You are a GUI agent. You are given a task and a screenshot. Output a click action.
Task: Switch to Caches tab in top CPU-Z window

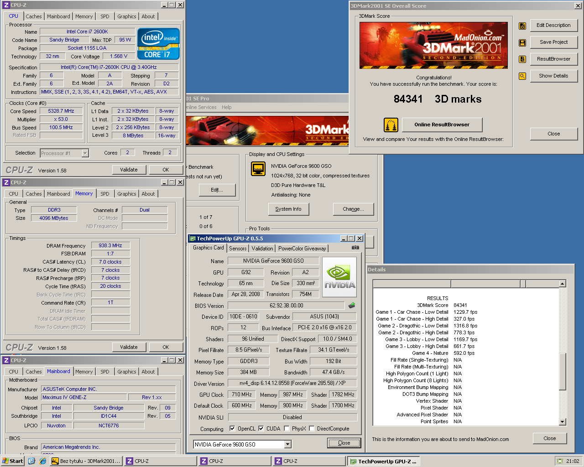click(34, 16)
